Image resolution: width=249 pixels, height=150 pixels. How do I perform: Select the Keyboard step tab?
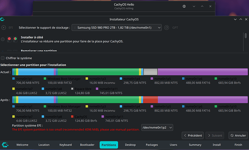pos(65,145)
